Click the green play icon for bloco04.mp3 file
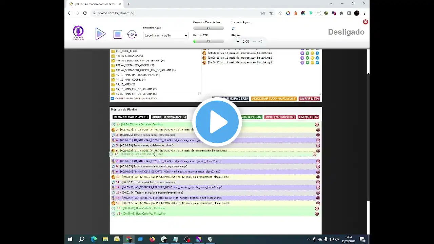 pyautogui.click(x=307, y=63)
